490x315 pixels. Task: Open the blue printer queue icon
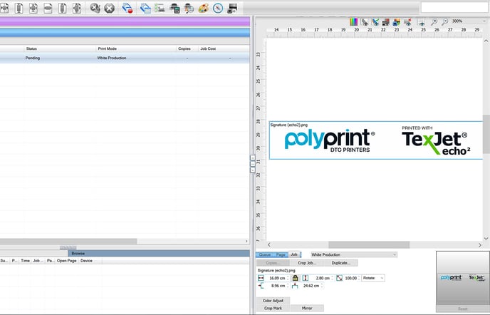tap(145, 8)
